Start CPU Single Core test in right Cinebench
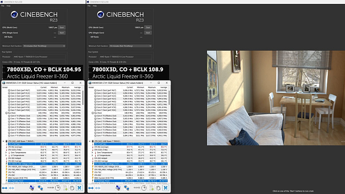Viewport: 345px width, 194px height. pos(148,32)
